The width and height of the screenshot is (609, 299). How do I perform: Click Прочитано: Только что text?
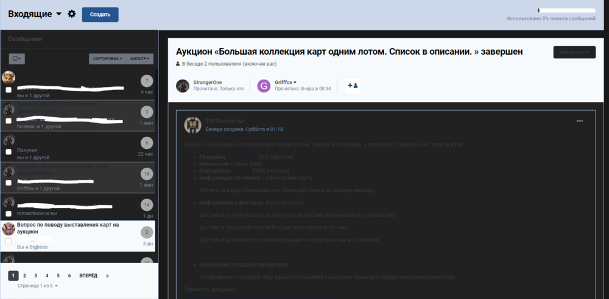[x=219, y=89]
